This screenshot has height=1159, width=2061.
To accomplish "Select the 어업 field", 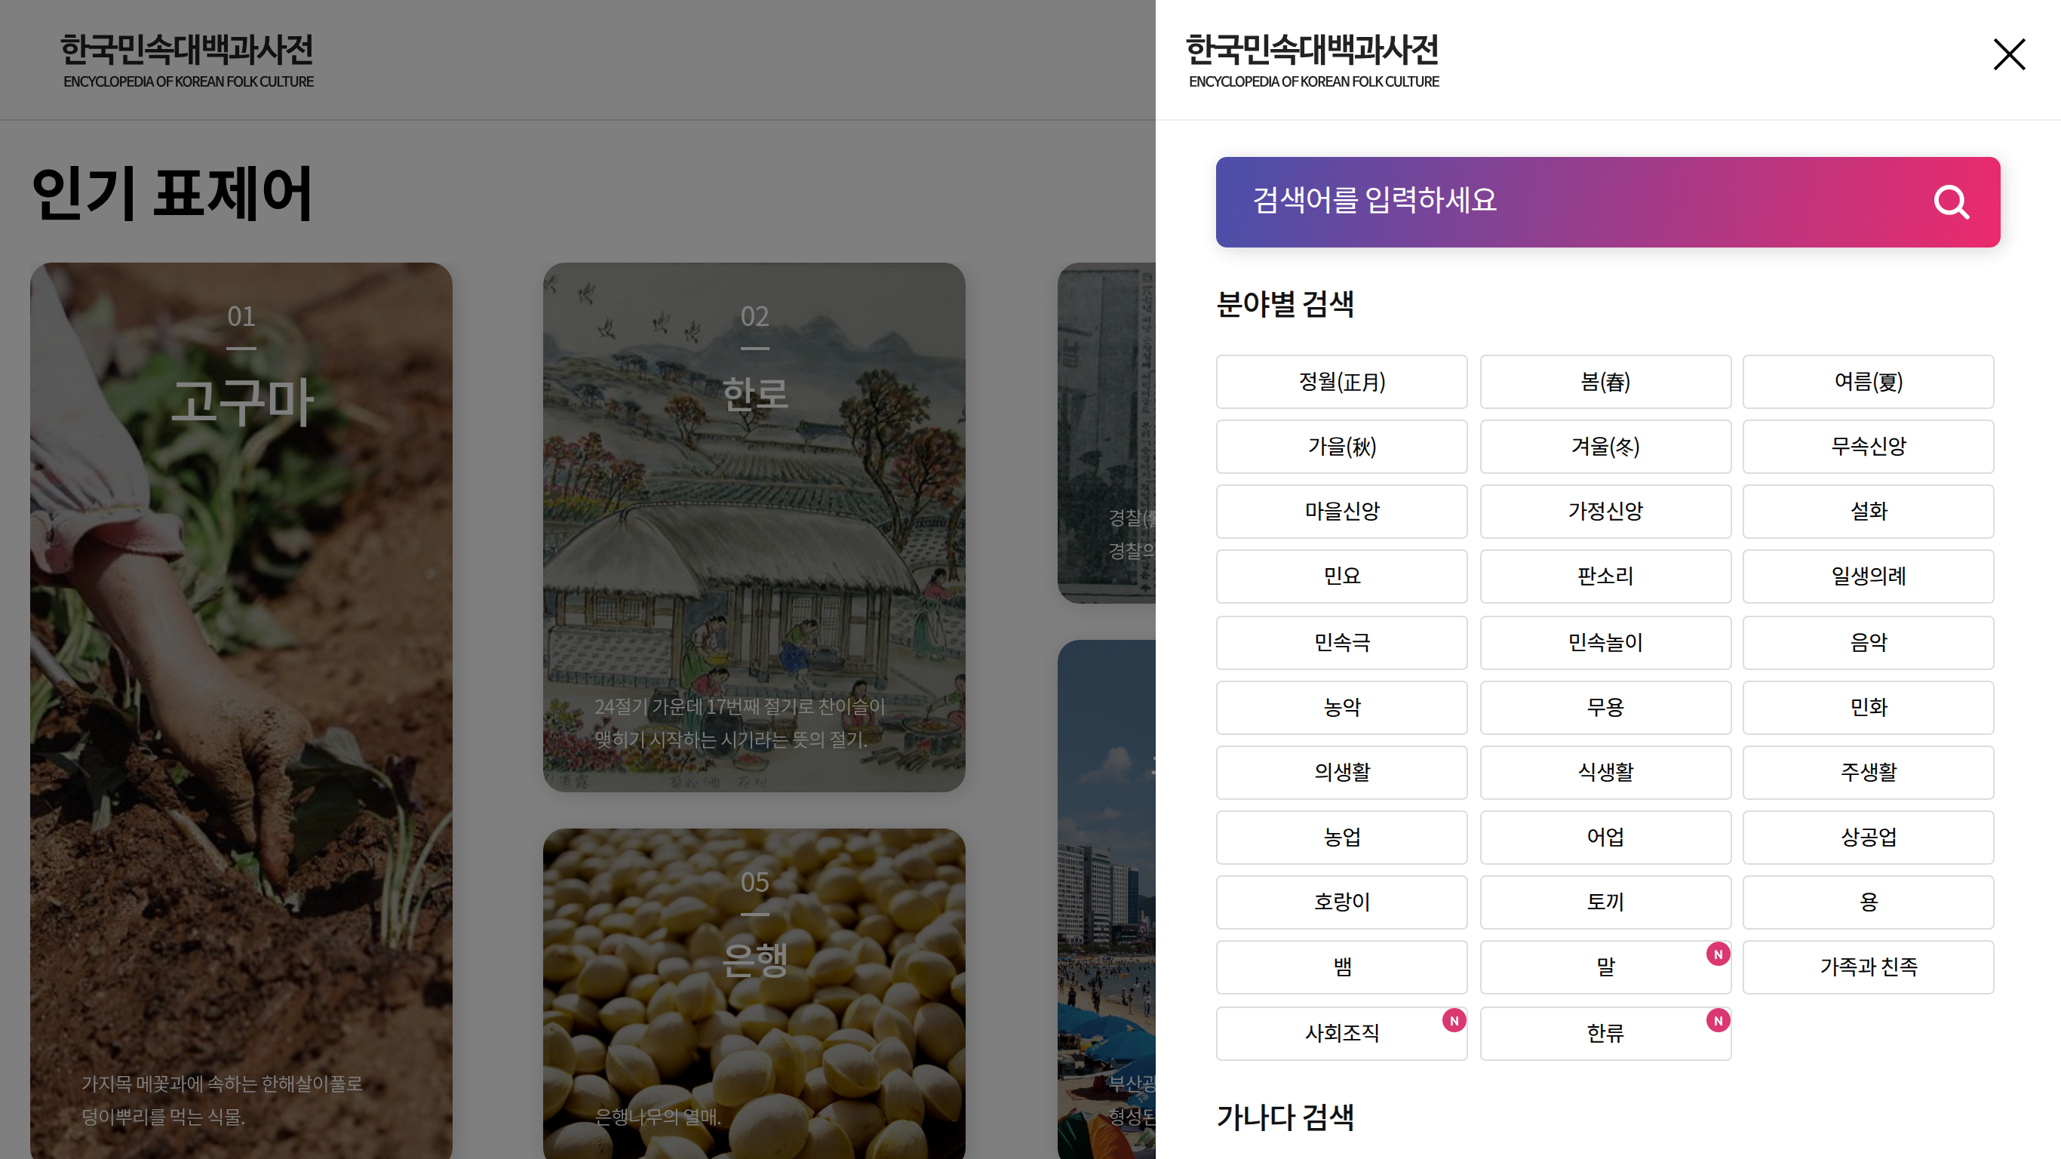I will (1605, 838).
